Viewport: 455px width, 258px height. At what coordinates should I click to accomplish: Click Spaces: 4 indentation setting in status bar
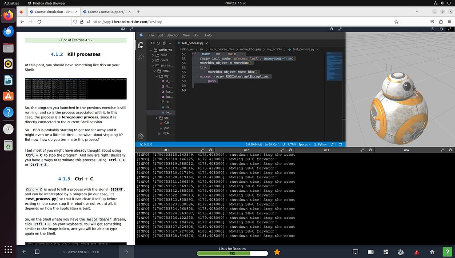click(304, 144)
